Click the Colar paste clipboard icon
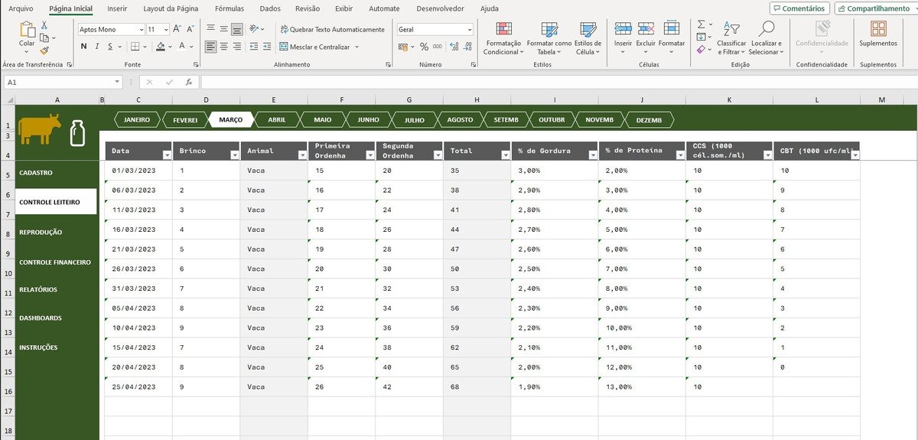918x440 pixels. coord(28,31)
